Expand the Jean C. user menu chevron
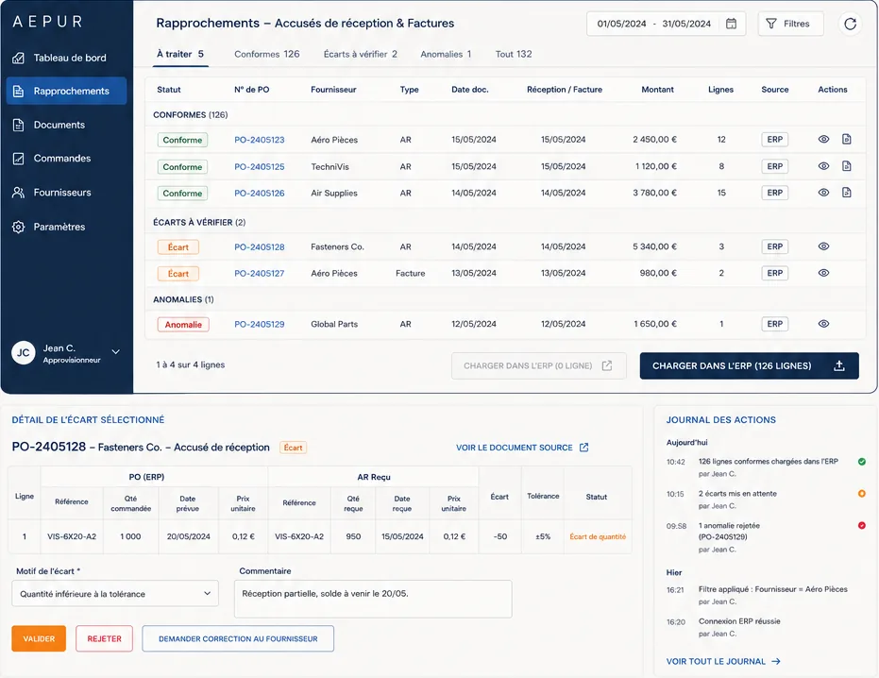Viewport: 879px width, 678px height. 115,351
